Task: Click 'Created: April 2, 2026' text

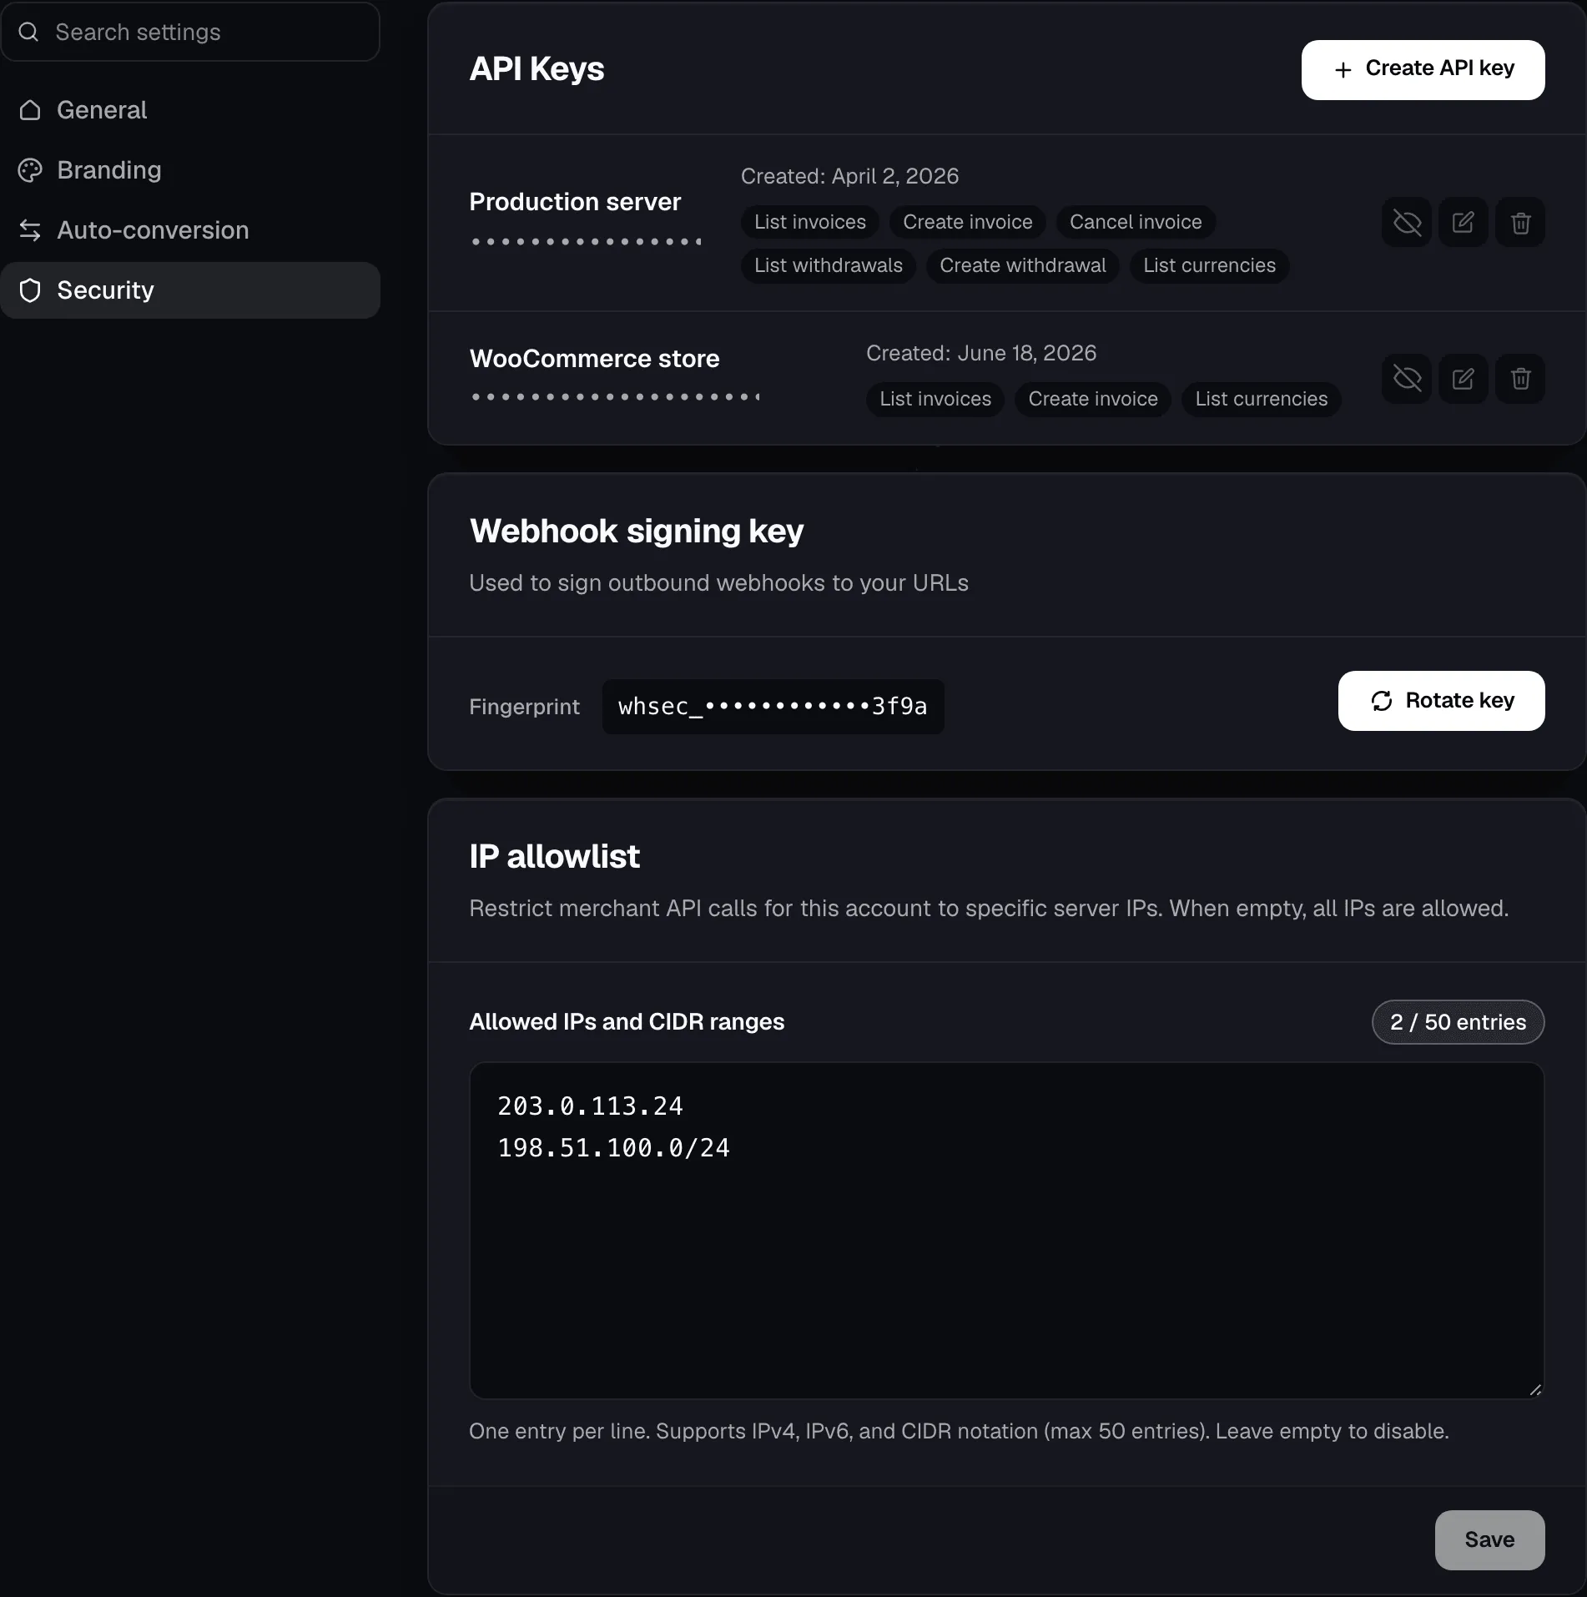Action: pyautogui.click(x=849, y=176)
